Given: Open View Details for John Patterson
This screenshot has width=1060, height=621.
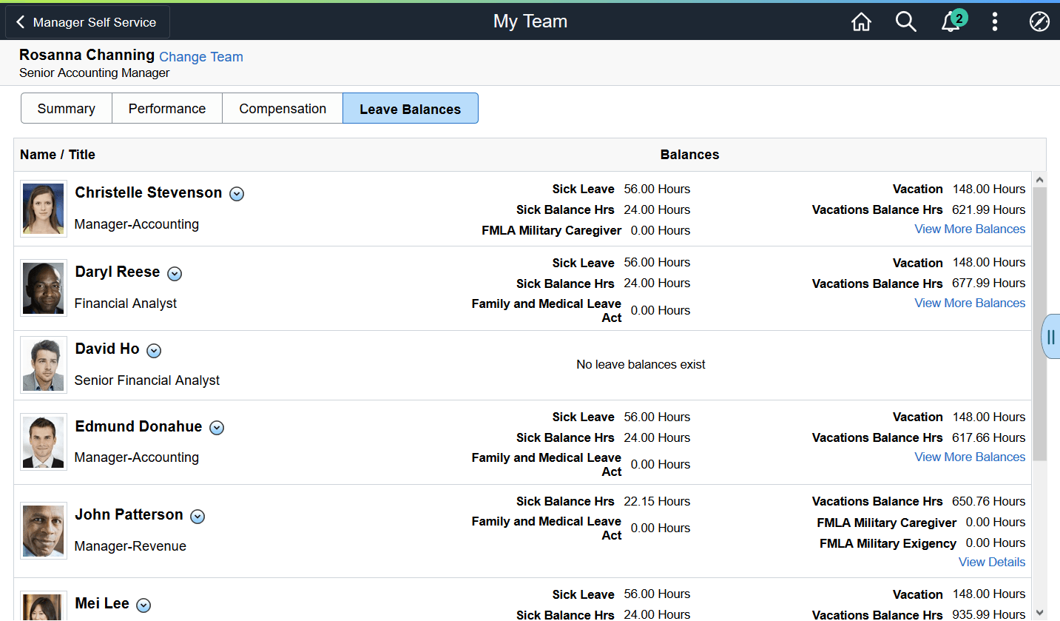Looking at the screenshot, I should pyautogui.click(x=992, y=563).
